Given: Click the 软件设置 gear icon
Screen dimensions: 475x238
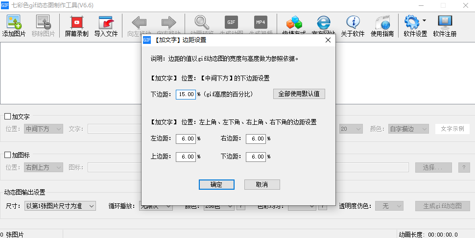Looking at the screenshot, I should coord(411,22).
